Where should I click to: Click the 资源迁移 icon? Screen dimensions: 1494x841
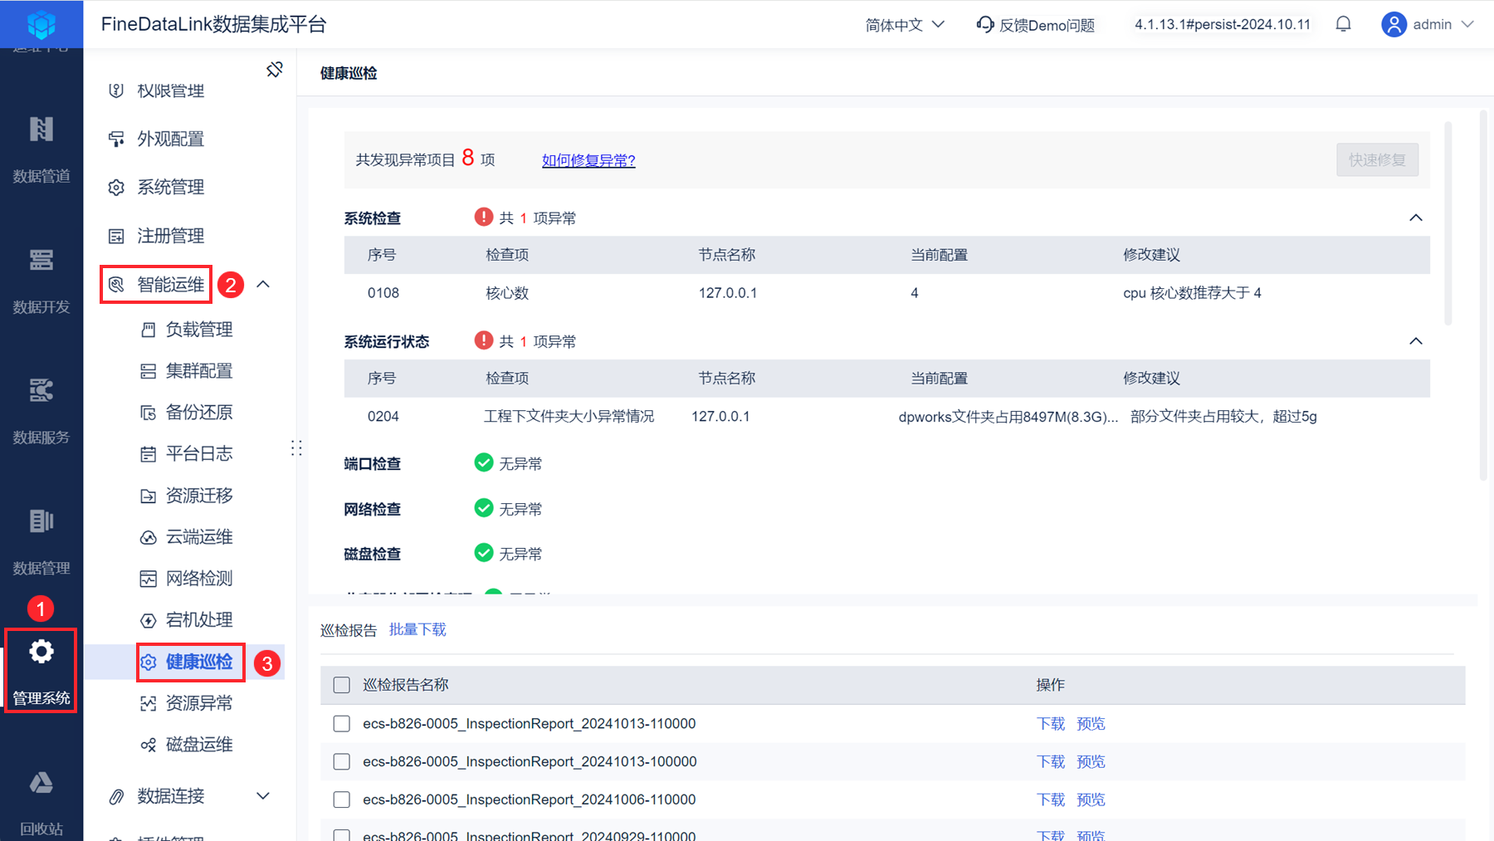tap(149, 496)
